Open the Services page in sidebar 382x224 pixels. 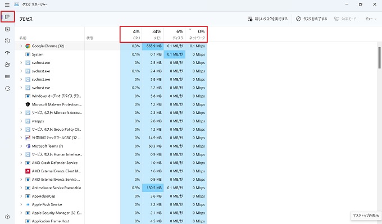point(7,88)
